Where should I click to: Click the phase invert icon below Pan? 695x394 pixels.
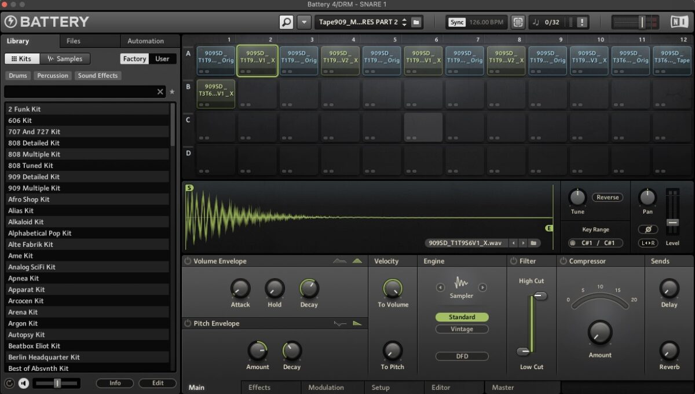point(648,229)
